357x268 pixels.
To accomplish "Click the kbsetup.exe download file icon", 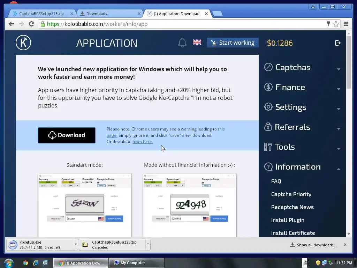I will [x=13, y=245].
